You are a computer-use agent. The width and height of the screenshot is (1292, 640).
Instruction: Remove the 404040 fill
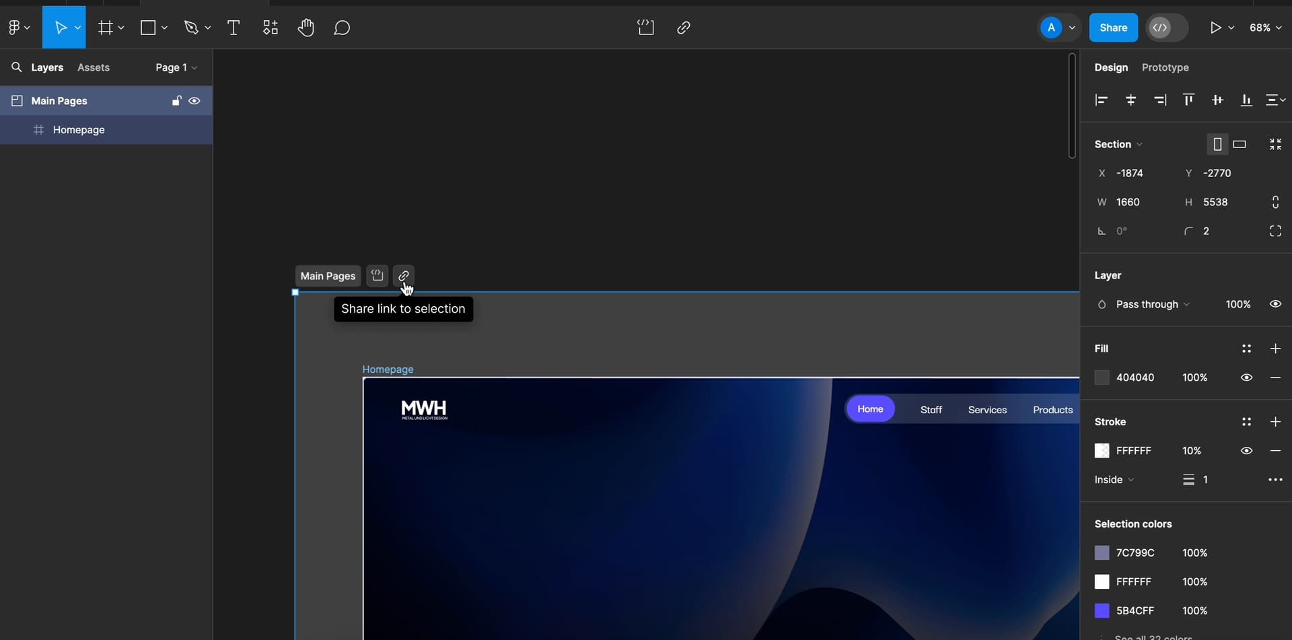click(x=1275, y=378)
